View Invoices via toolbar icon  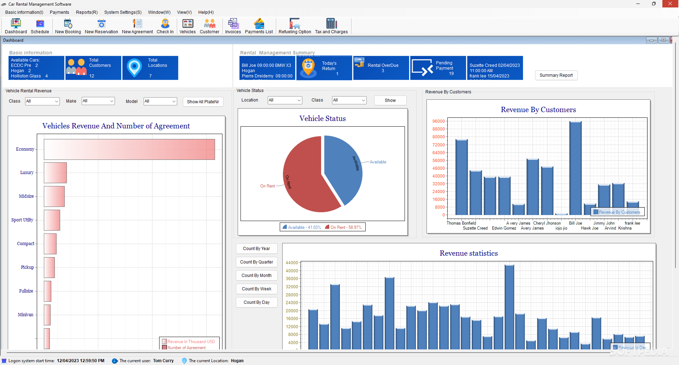pyautogui.click(x=233, y=26)
